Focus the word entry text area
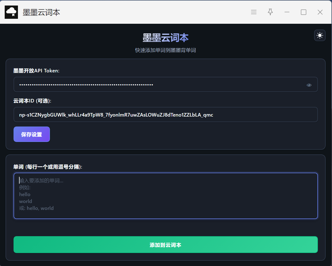 pyautogui.click(x=166, y=196)
